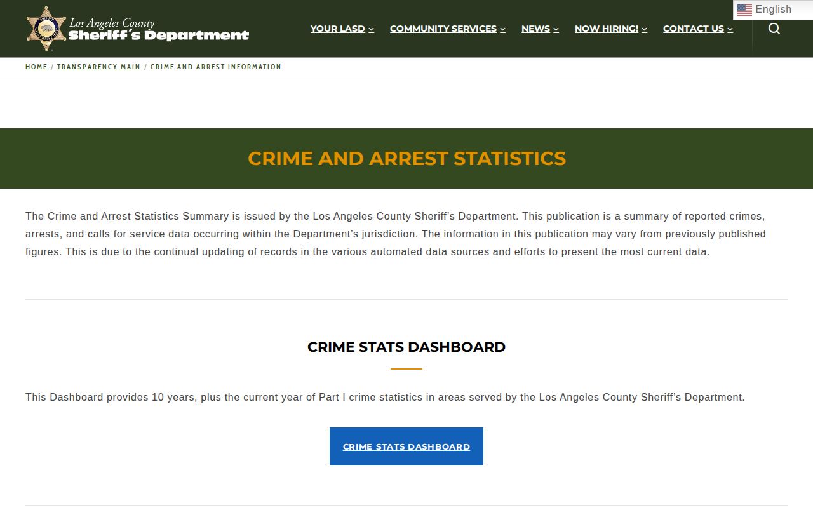813x508 pixels.
Task: Go to HOME breadcrumb link
Action: click(x=36, y=67)
